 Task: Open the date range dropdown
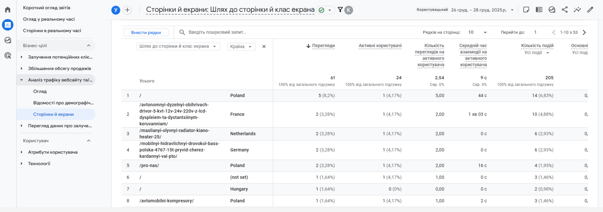[x=482, y=10]
